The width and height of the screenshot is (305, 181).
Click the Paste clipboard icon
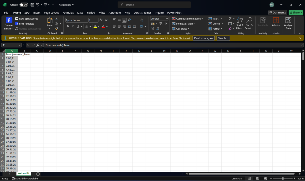[x=50, y=20]
